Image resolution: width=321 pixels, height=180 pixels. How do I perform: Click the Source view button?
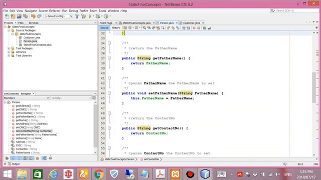click(104, 28)
